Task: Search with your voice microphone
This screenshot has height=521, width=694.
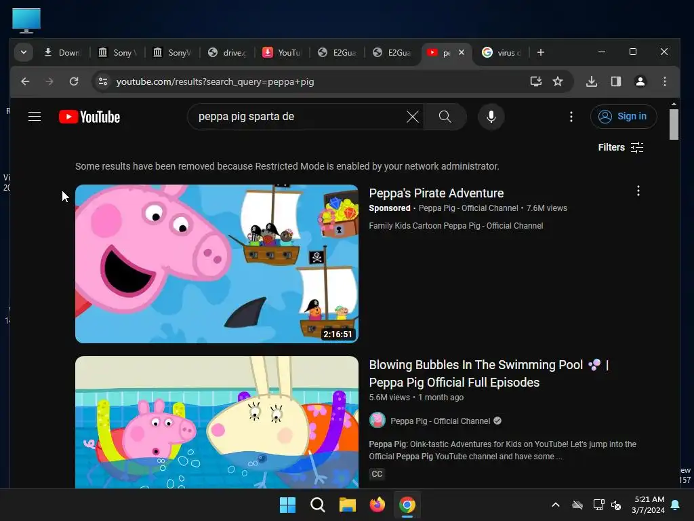Action: [x=491, y=117]
